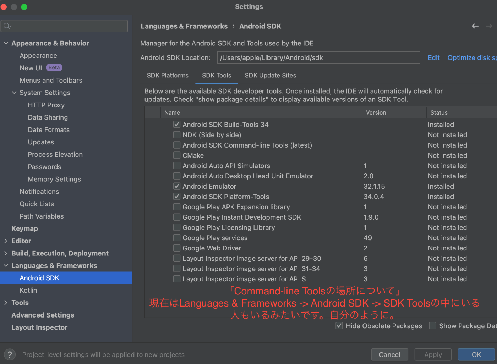Select Menus and Toolbars
This screenshot has width=497, height=364.
click(51, 80)
